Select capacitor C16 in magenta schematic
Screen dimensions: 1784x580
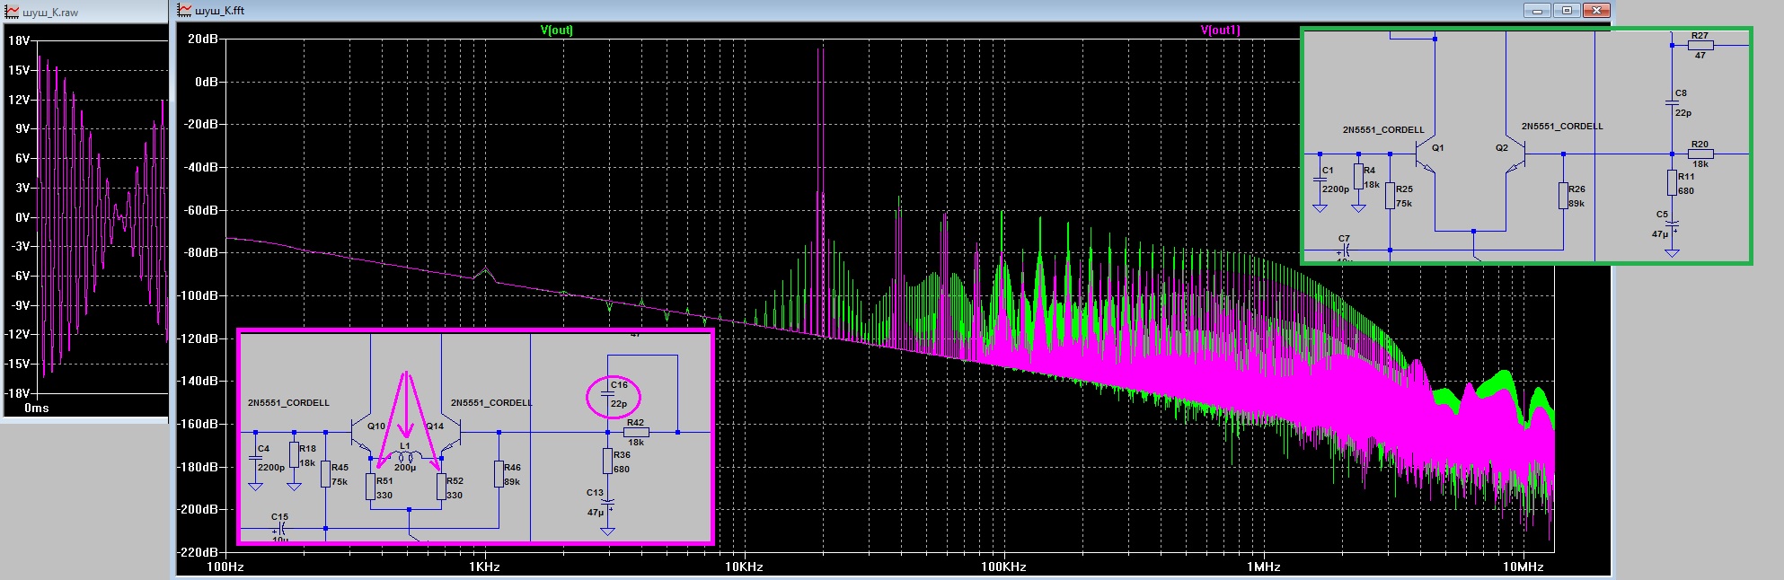[608, 393]
